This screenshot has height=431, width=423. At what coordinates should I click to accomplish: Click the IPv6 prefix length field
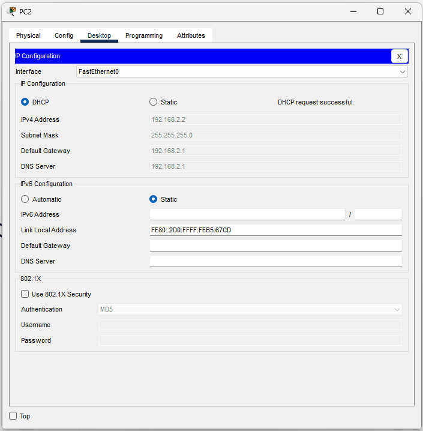(x=378, y=214)
